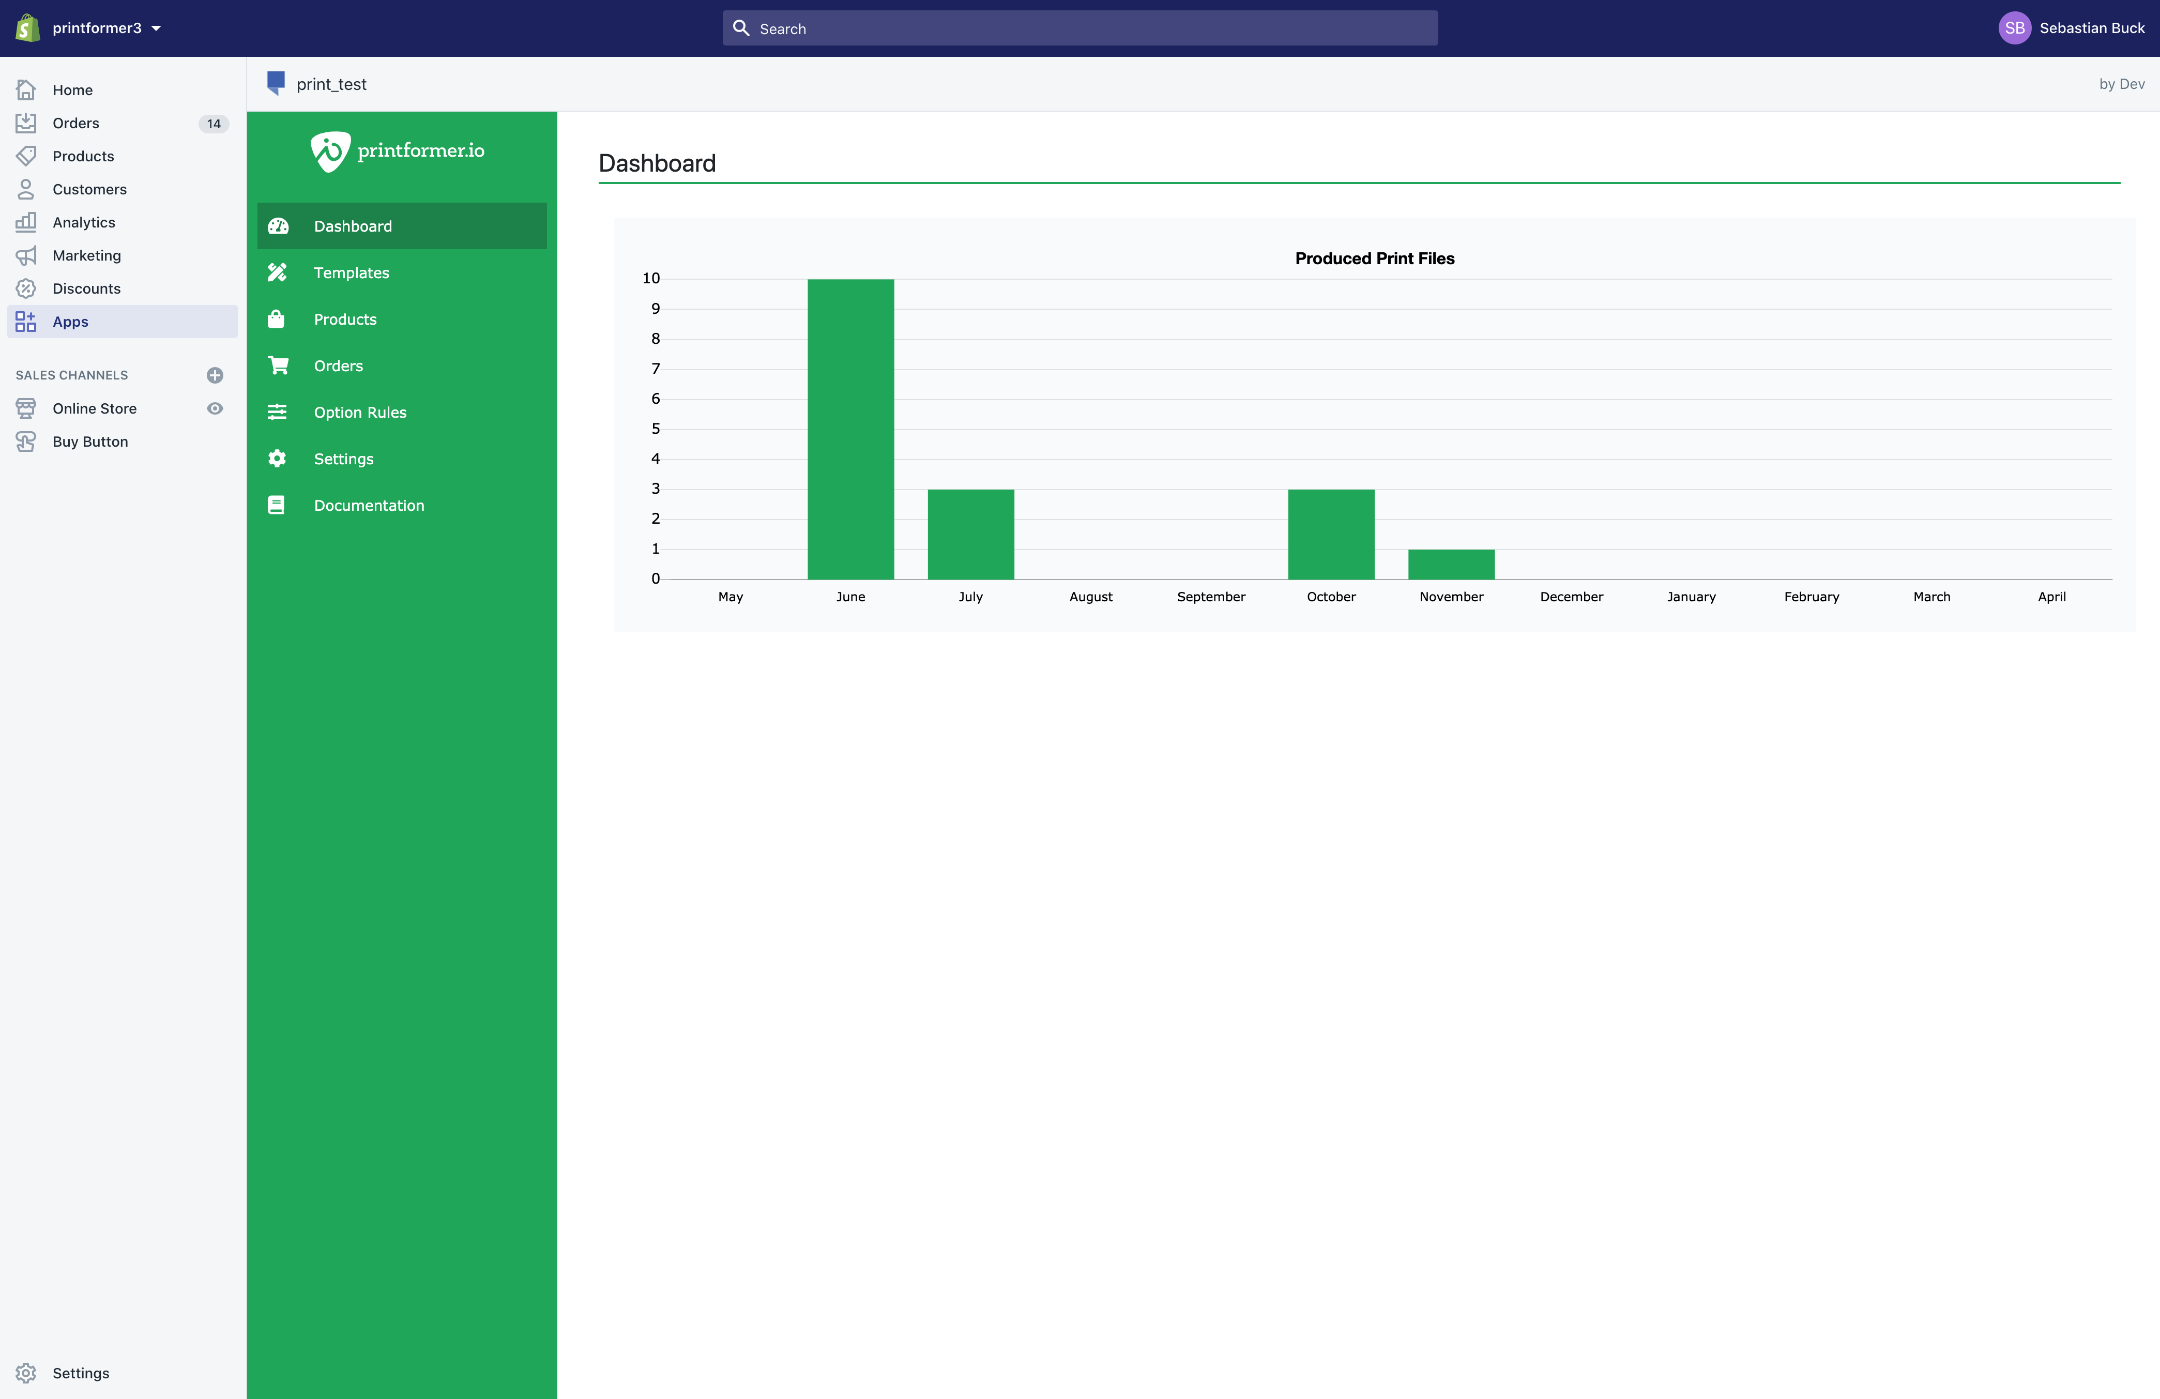2160x1399 pixels.
Task: Click the Documentation book icon
Action: [276, 505]
